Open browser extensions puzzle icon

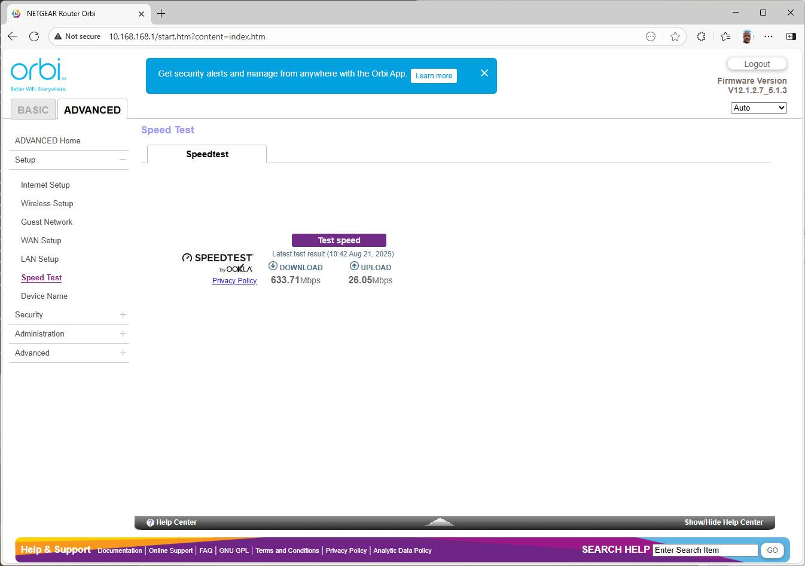click(701, 36)
